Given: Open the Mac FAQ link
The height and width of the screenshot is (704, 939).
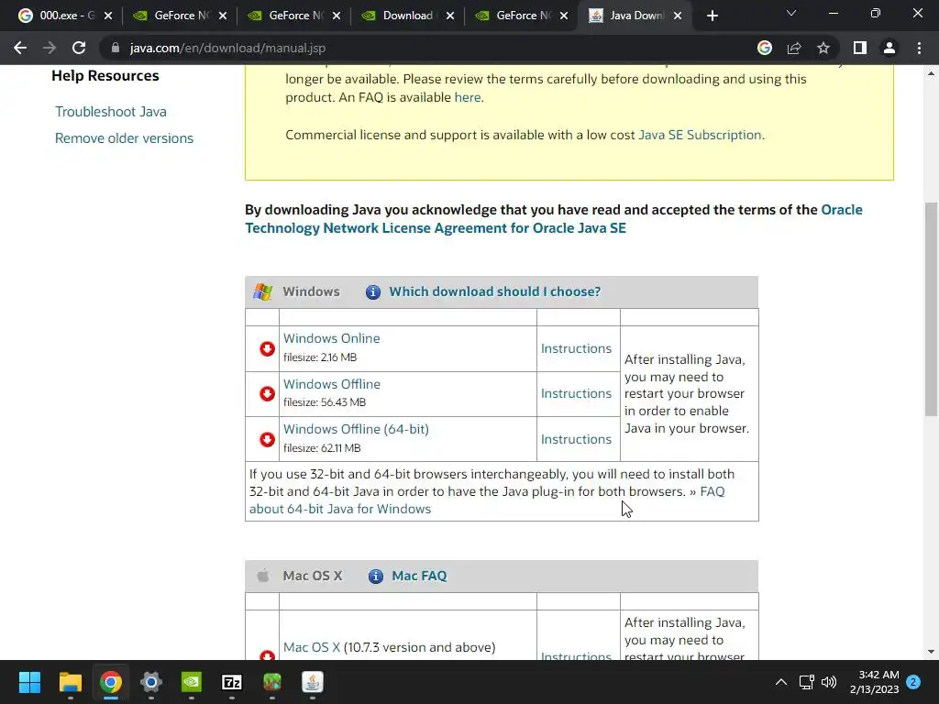Looking at the screenshot, I should tap(419, 576).
